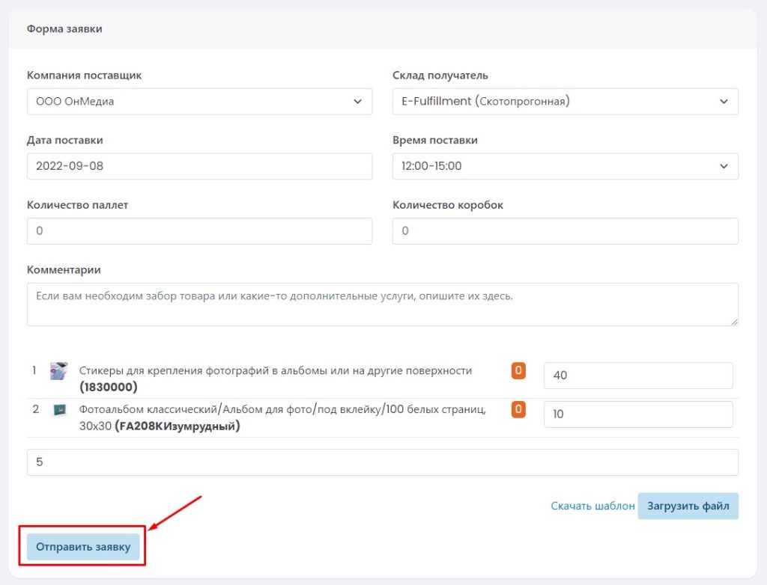Viewport: 767px width, 585px height.
Task: Click the stickers product name (1830000)
Action: click(x=275, y=379)
